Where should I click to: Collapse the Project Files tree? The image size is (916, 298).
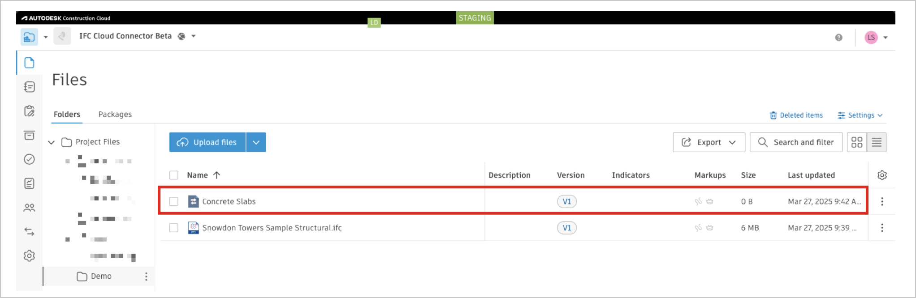tap(52, 142)
